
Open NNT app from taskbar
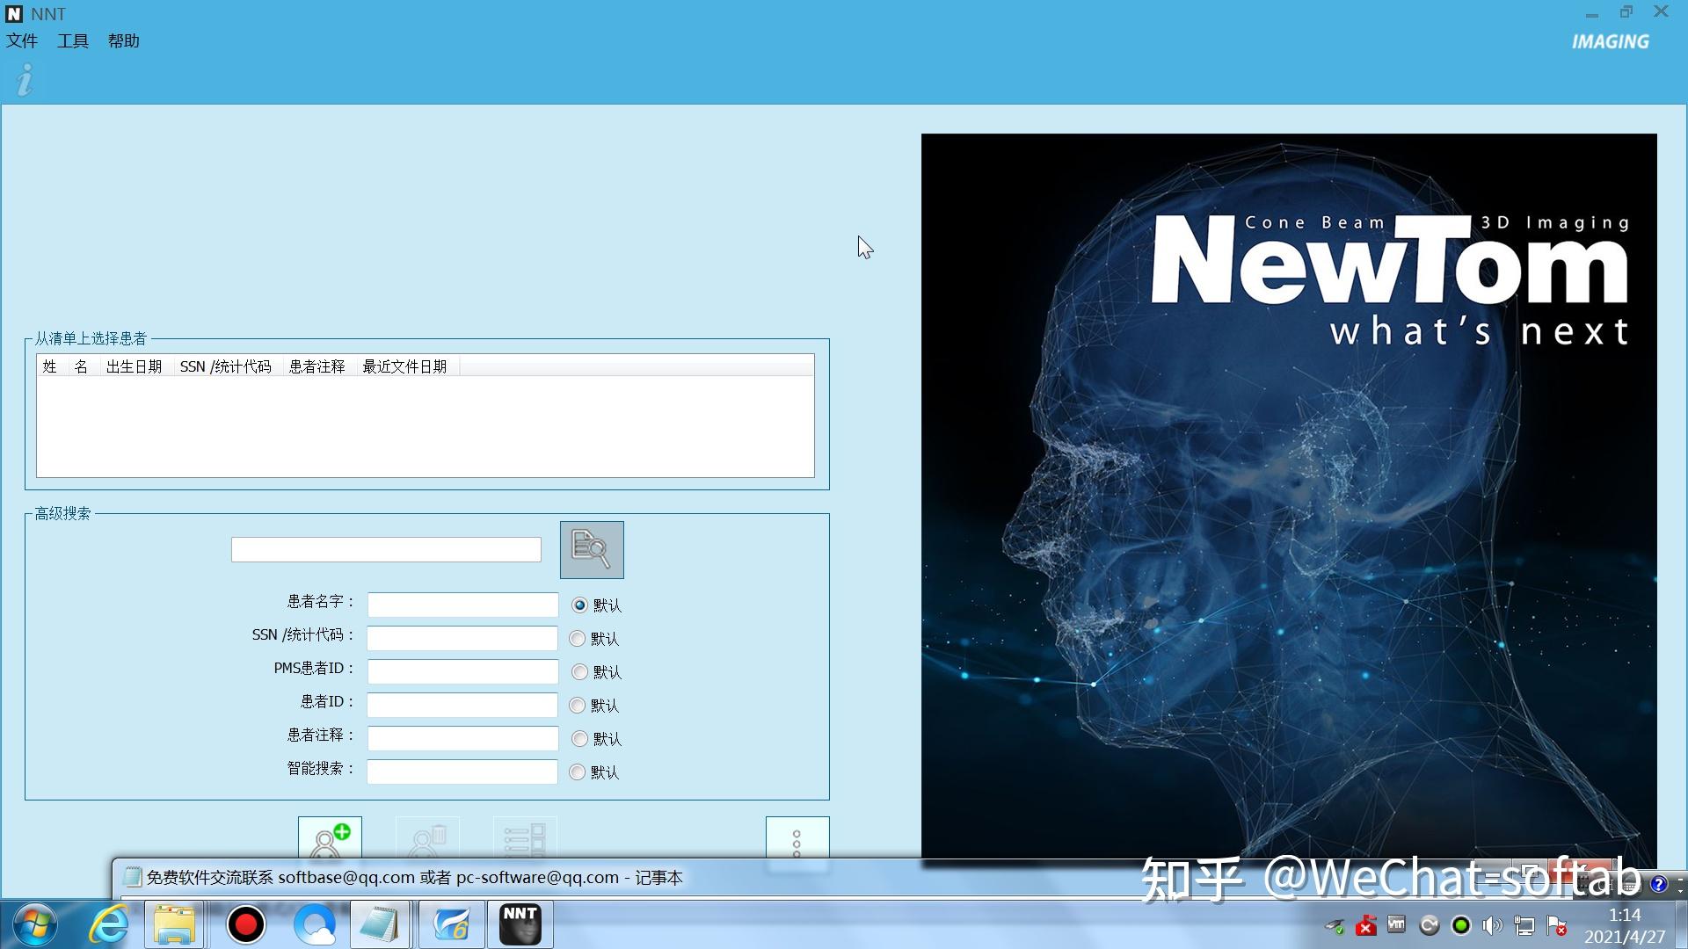[520, 924]
